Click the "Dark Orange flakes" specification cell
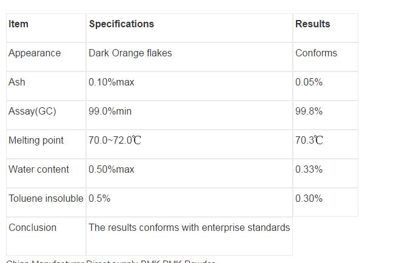 tap(130, 53)
